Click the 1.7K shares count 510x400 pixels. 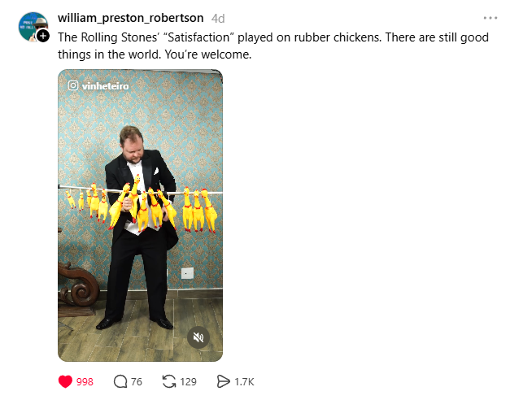[x=244, y=382]
